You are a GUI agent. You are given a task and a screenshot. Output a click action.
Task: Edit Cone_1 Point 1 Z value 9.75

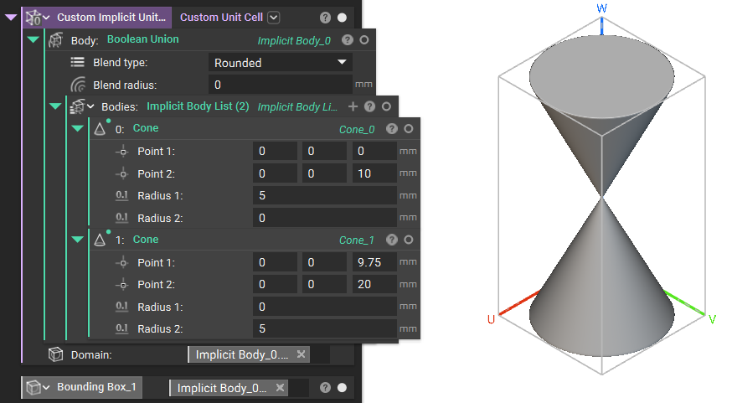pos(374,262)
